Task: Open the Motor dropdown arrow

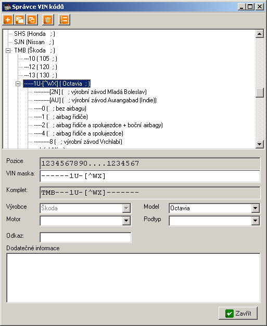Action: coord(126,221)
